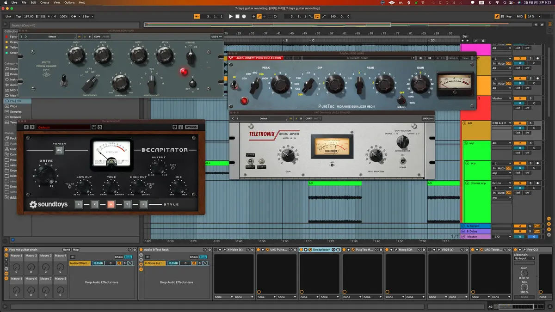Click the Decapitator save preset icon
Image resolution: width=555 pixels, height=312 pixels.
tap(94, 127)
